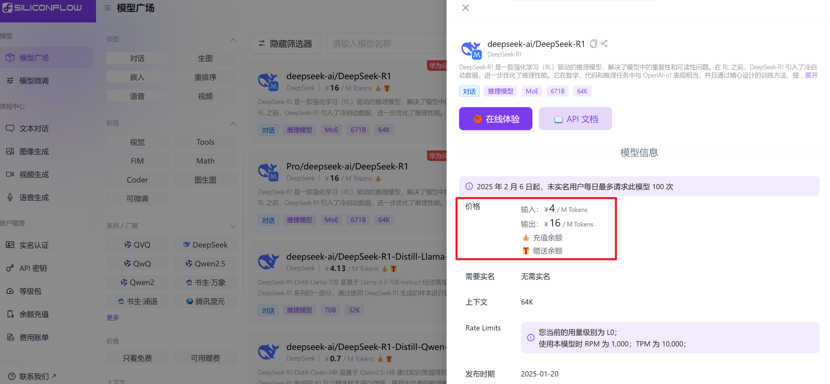Filter by 书生·浦语 series
The image size is (830, 384).
click(137, 301)
